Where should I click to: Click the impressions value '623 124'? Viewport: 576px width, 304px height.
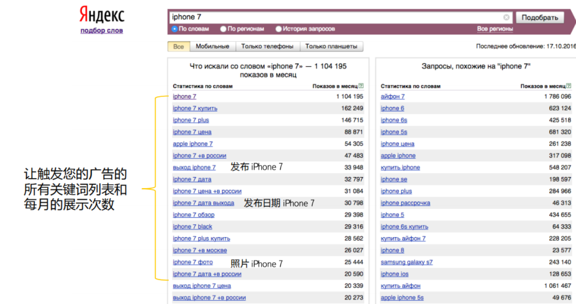tap(560, 108)
